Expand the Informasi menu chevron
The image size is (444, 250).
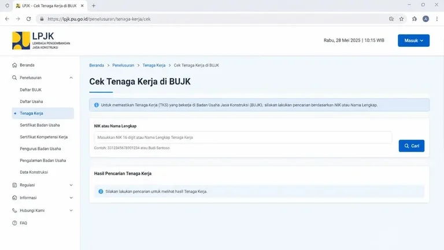[x=71, y=198]
